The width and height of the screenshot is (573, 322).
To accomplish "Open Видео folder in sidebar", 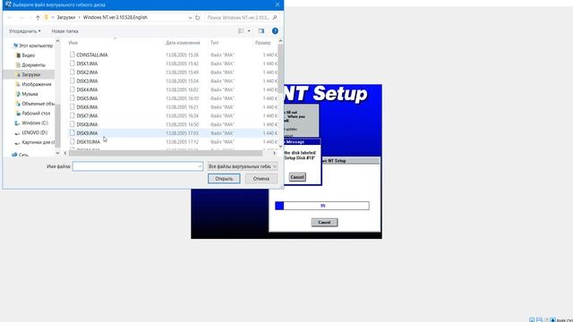I will tap(26, 55).
